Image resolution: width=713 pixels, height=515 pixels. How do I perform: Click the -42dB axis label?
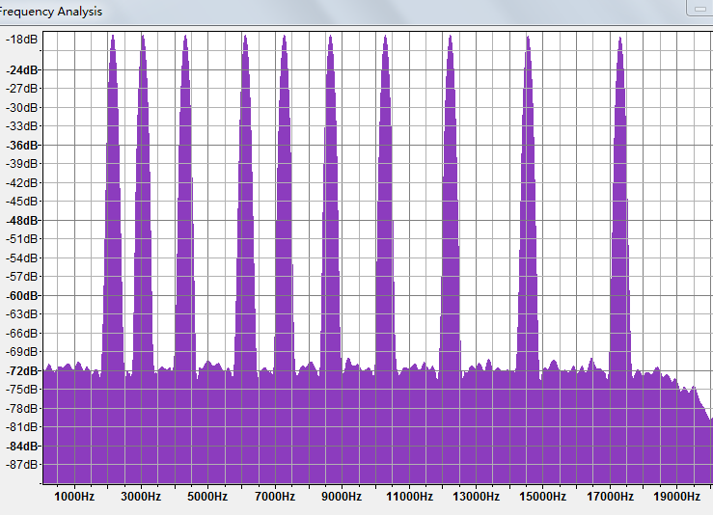21,182
